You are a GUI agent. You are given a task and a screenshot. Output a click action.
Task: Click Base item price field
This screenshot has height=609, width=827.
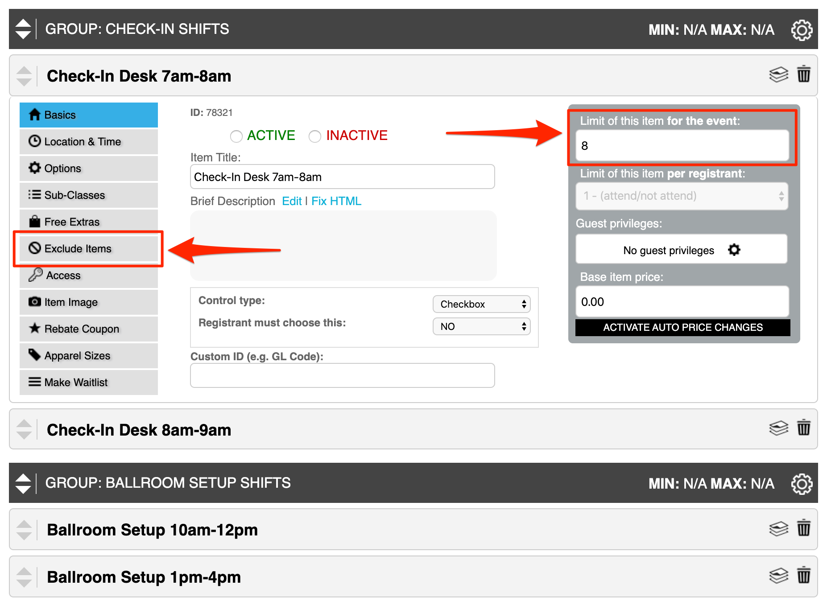pyautogui.click(x=682, y=302)
